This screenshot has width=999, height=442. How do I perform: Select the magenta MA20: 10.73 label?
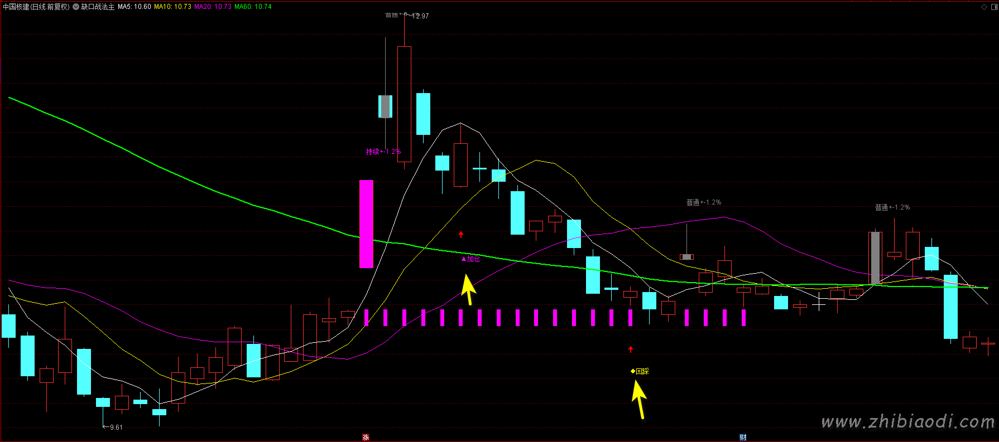click(213, 7)
